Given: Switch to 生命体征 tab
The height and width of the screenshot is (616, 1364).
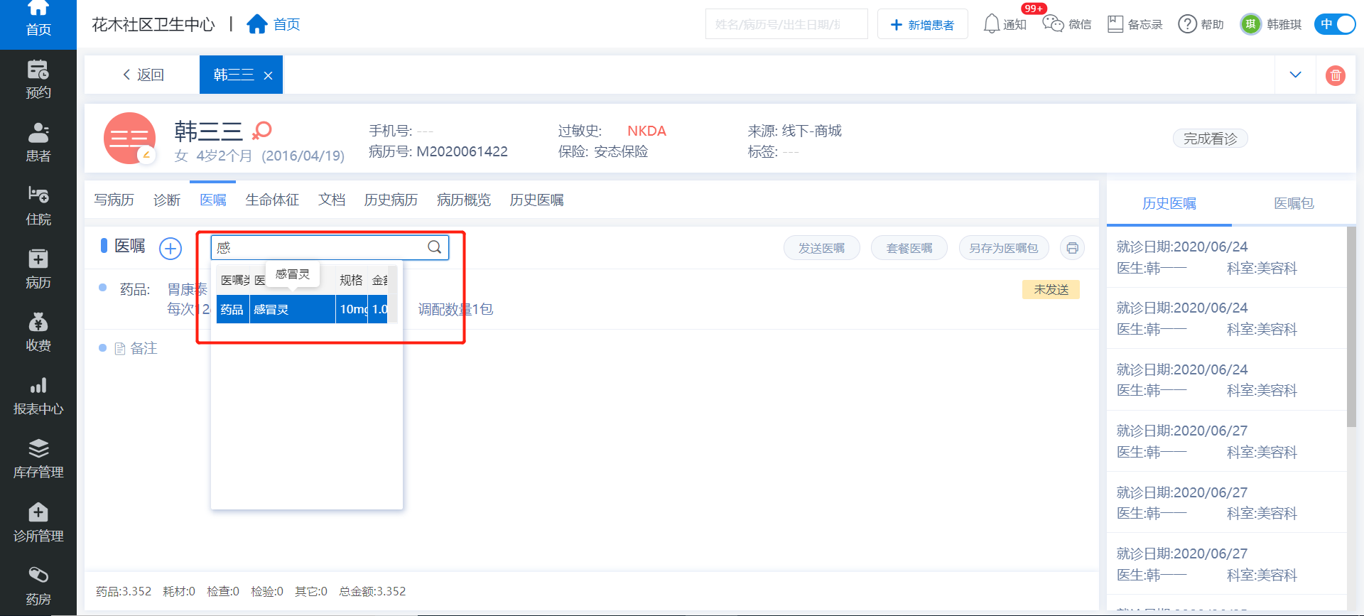Looking at the screenshot, I should click(x=272, y=200).
